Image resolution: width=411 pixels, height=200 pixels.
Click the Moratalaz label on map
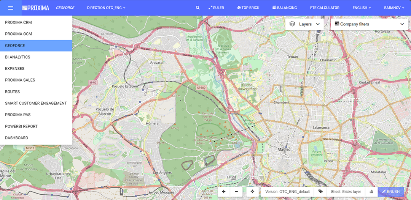click(x=379, y=172)
